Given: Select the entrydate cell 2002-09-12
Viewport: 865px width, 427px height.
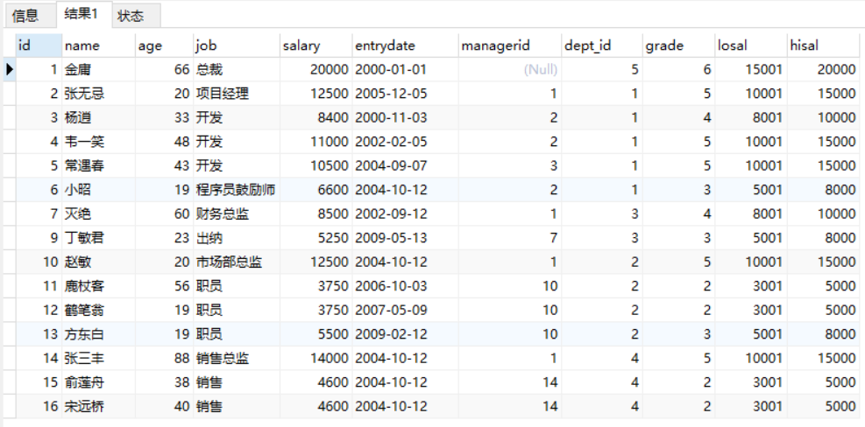Looking at the screenshot, I should (x=405, y=213).
